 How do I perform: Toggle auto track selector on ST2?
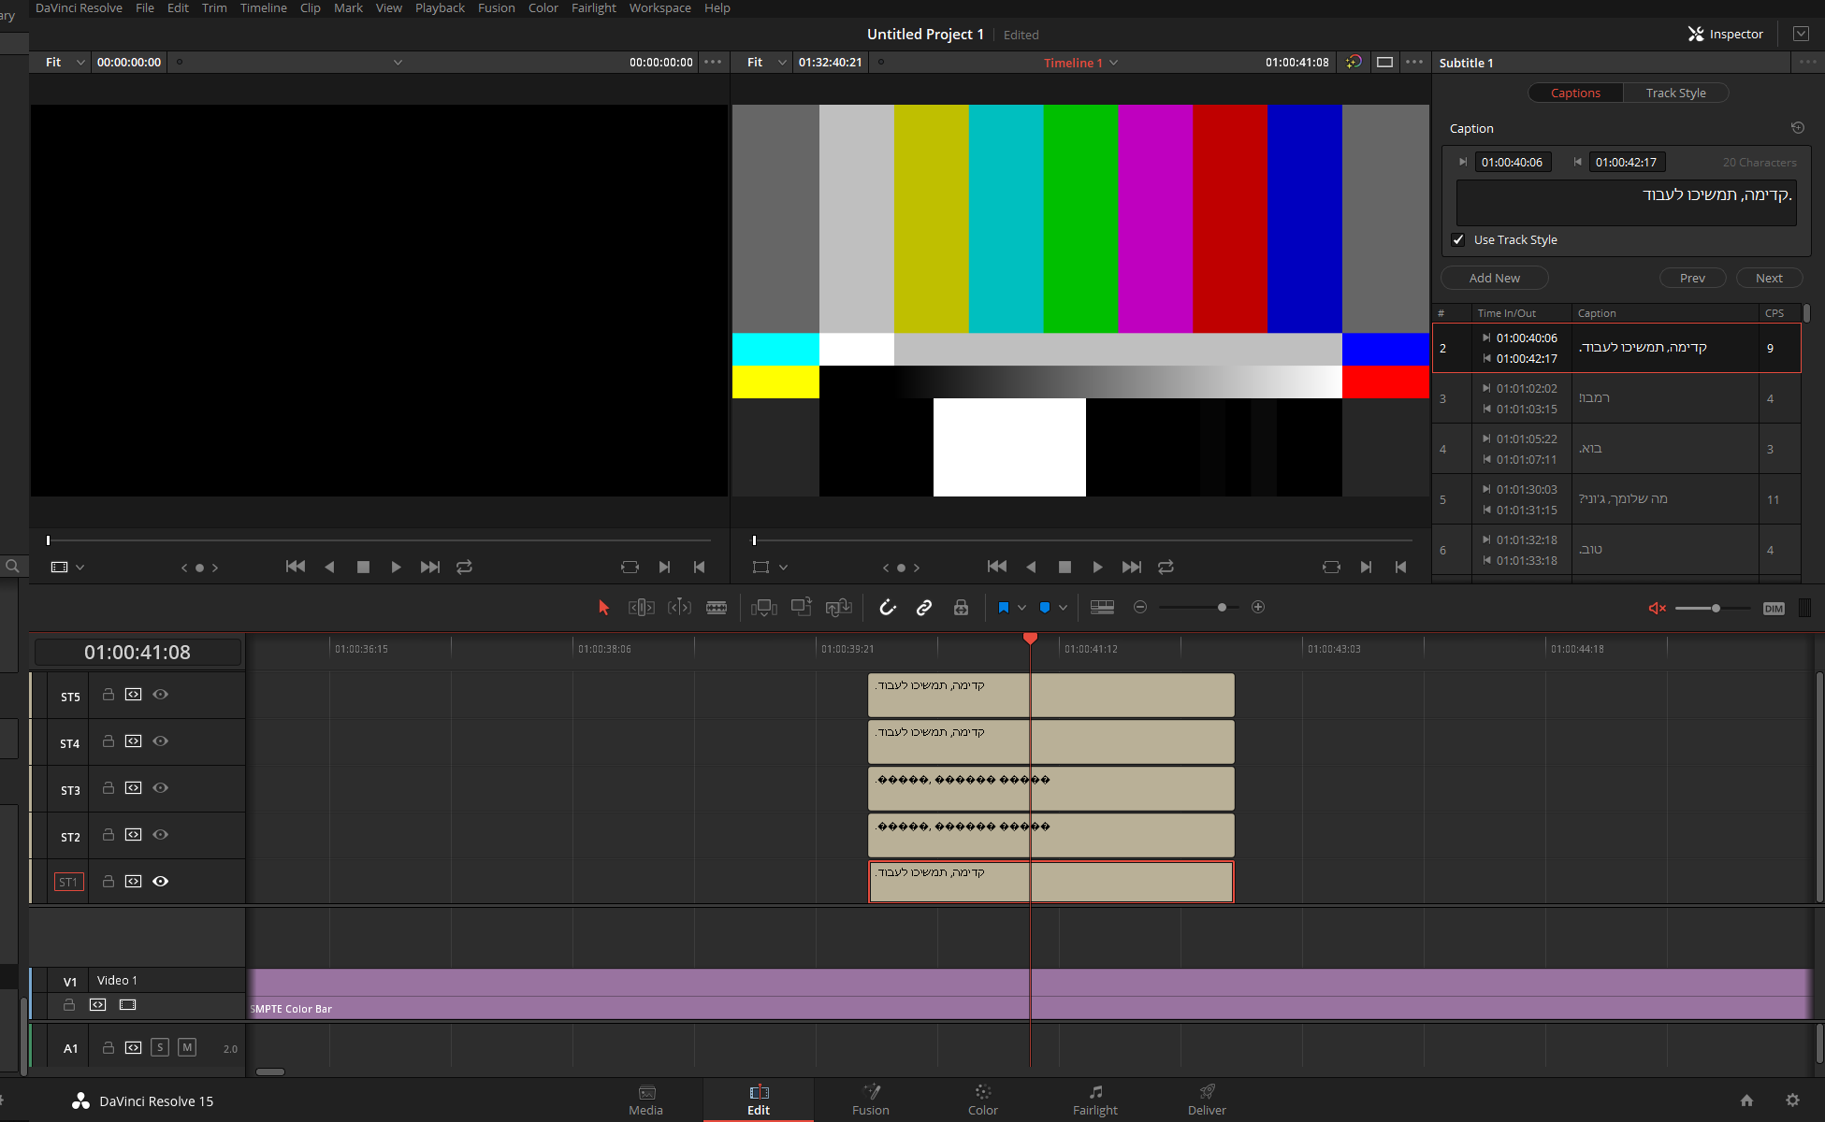click(134, 835)
